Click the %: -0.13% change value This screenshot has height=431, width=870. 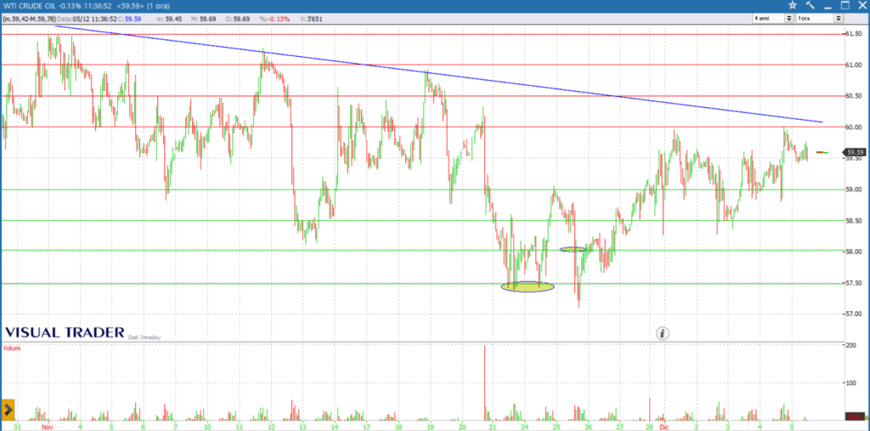click(x=274, y=19)
